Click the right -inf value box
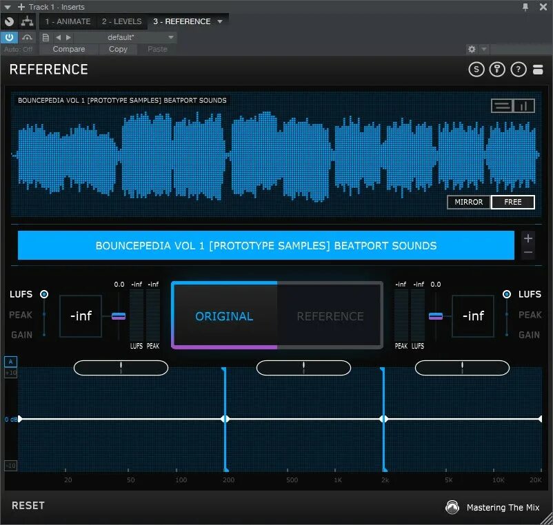The width and height of the screenshot is (553, 525). (473, 316)
